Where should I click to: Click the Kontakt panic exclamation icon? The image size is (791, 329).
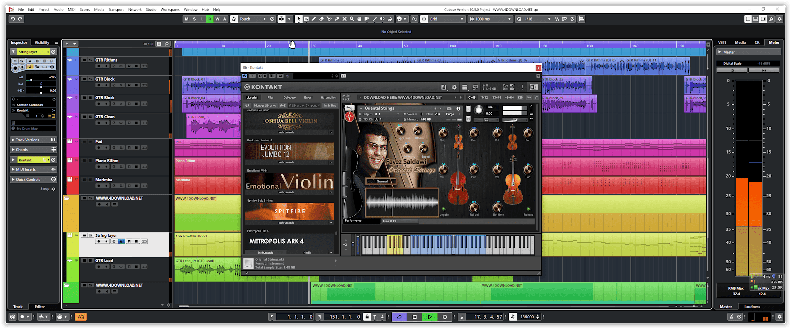(522, 87)
